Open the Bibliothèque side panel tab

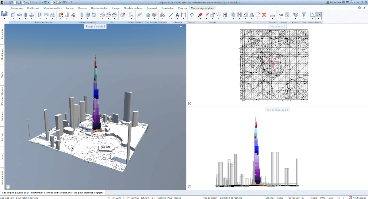[x=2, y=55]
